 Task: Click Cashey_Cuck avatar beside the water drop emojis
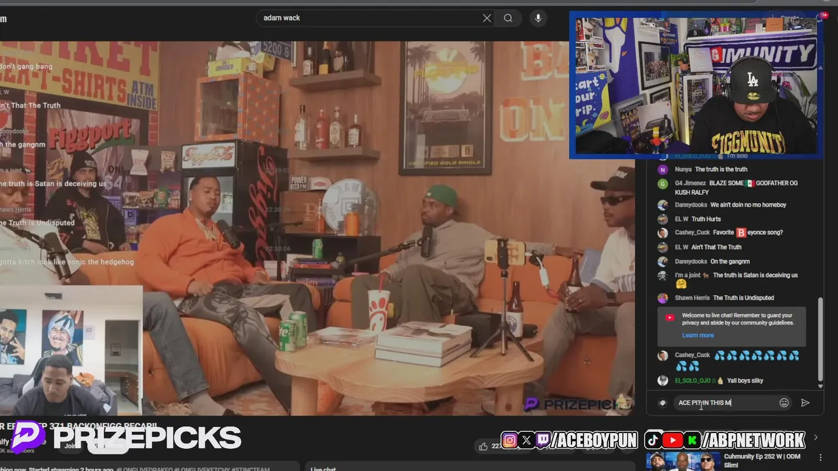[663, 356]
